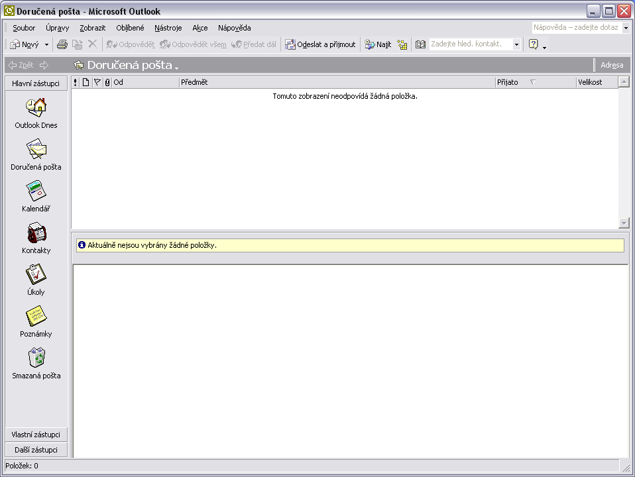Screen dimensions: 635x477
Task: Open the contact search dropdown arrow
Action: click(x=516, y=44)
